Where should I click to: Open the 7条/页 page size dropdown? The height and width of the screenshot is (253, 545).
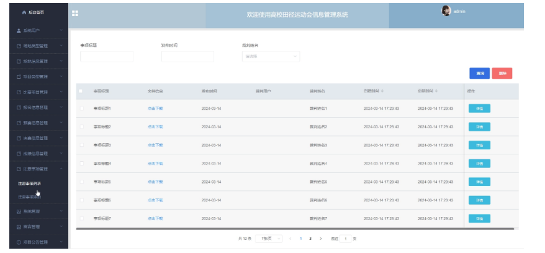pos(269,239)
